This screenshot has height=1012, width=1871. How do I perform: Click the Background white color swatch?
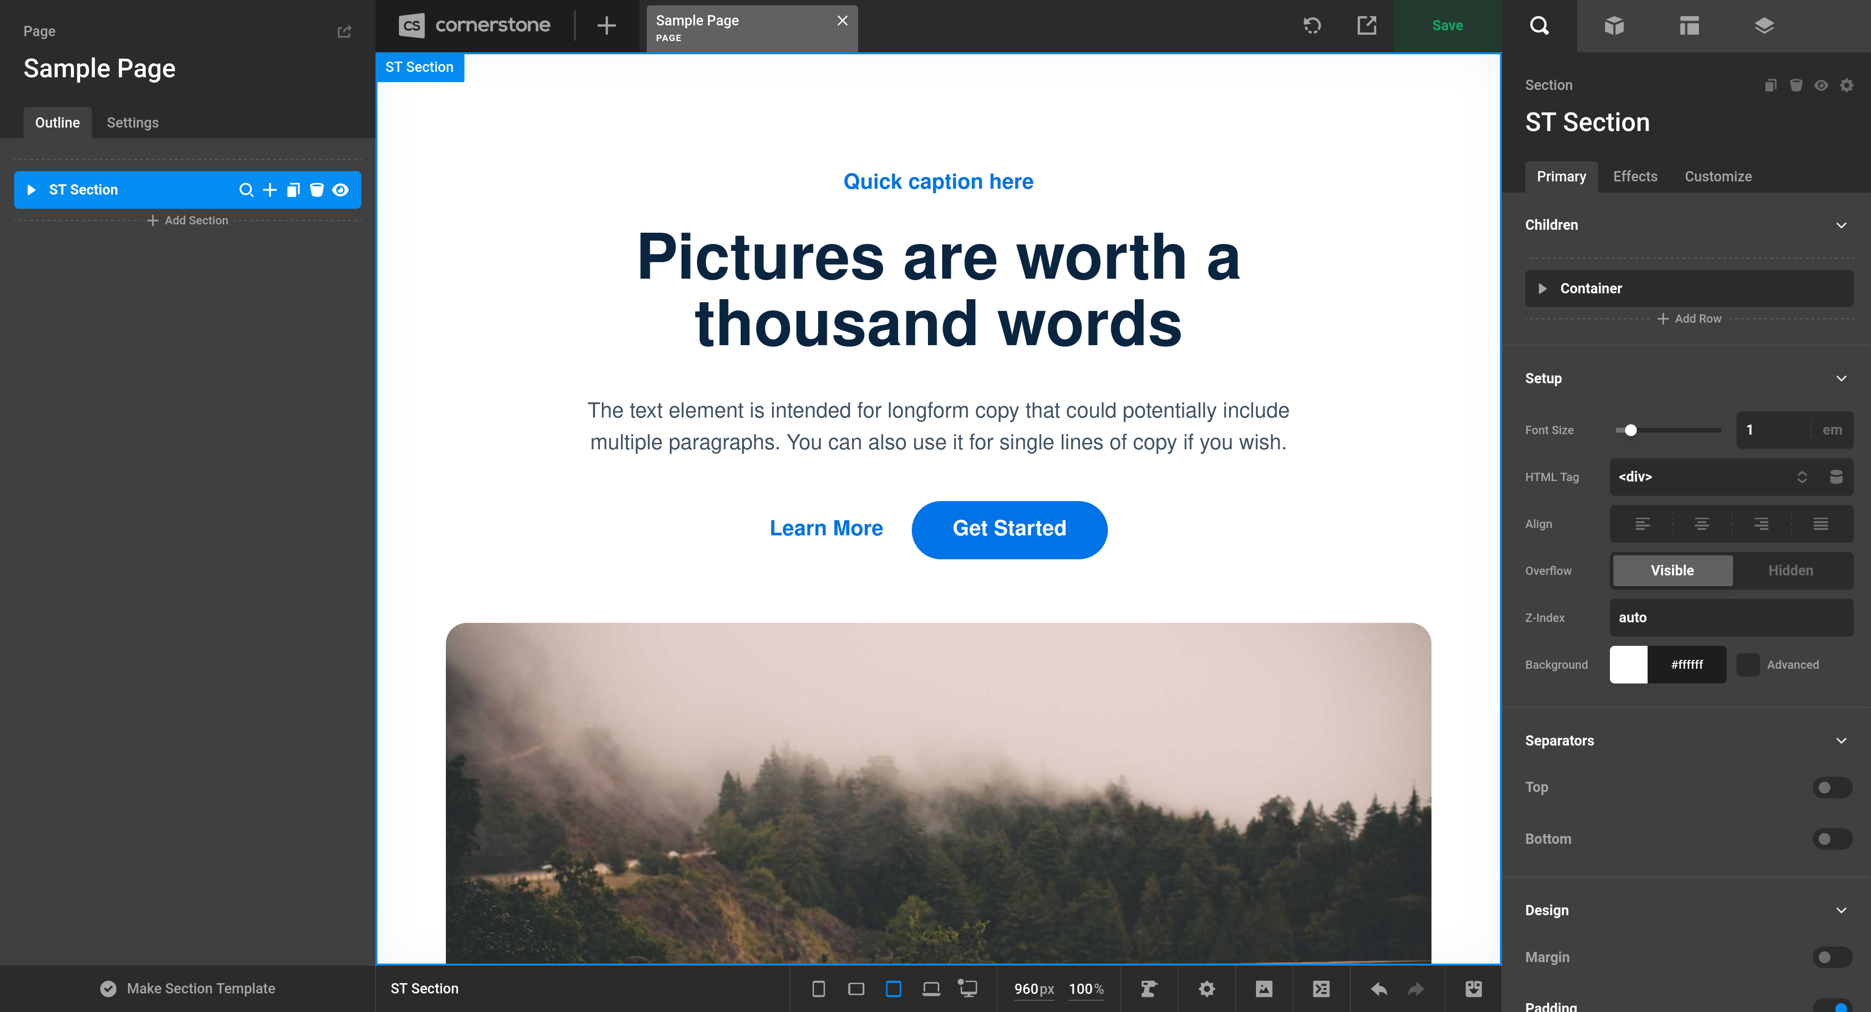coord(1628,665)
